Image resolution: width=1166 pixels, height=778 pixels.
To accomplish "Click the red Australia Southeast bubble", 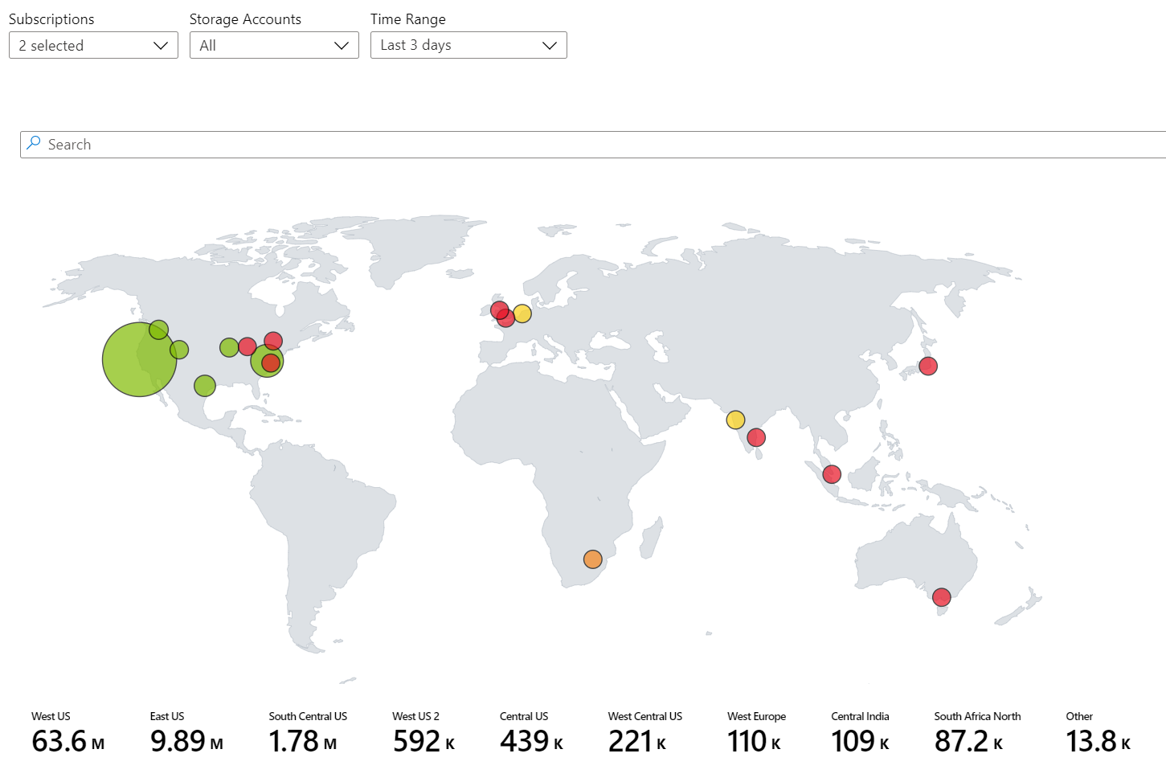I will pyautogui.click(x=941, y=597).
